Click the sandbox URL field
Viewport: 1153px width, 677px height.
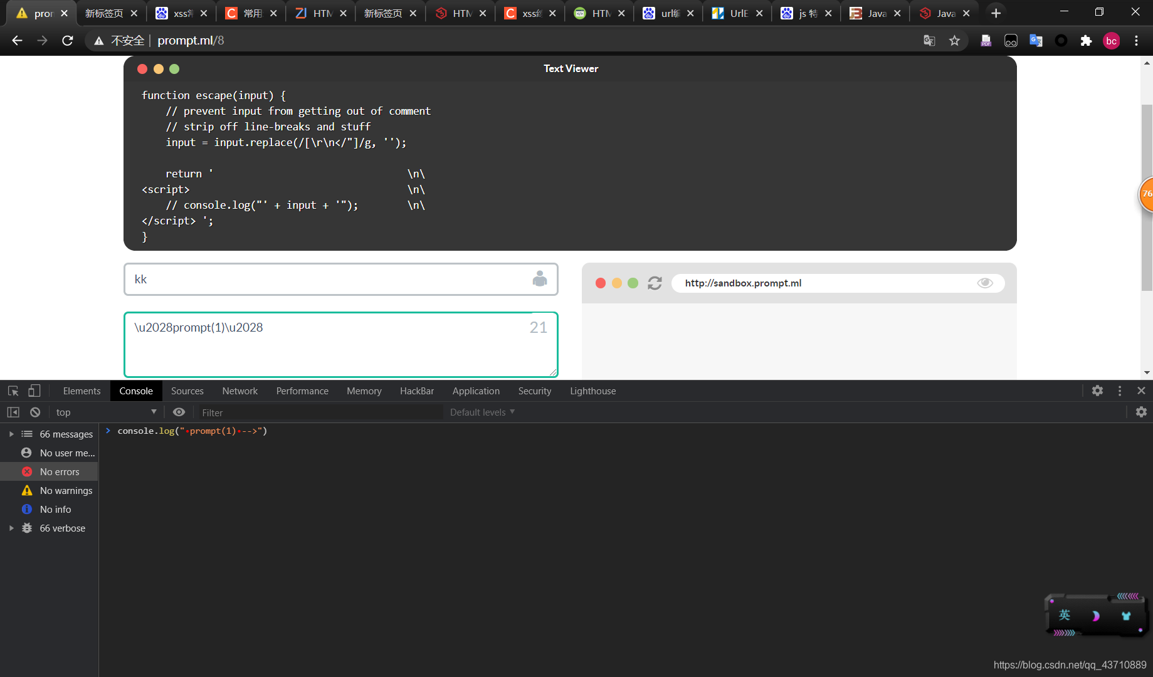tap(838, 283)
